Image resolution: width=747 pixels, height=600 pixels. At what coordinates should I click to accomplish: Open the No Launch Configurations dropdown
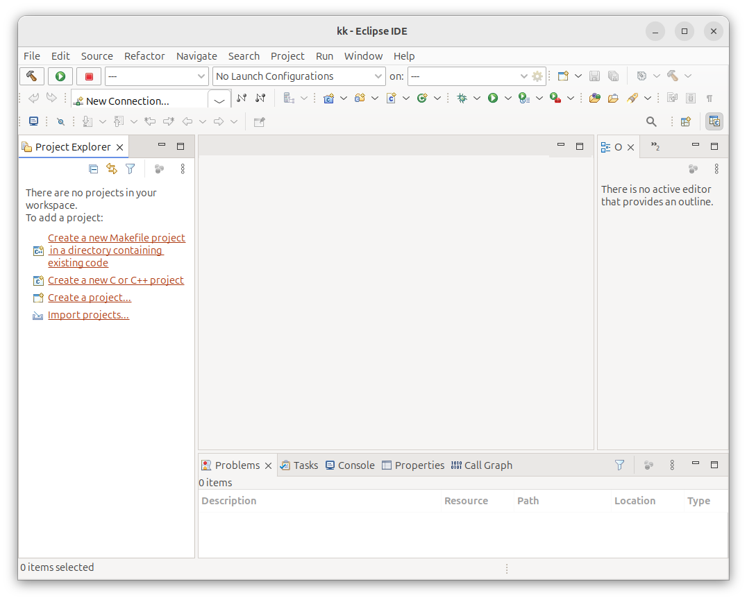(299, 76)
